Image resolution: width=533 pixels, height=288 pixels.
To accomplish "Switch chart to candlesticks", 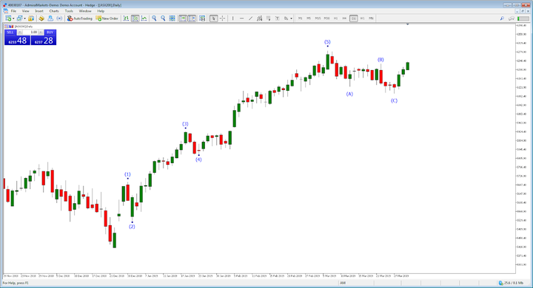I will (135, 18).
